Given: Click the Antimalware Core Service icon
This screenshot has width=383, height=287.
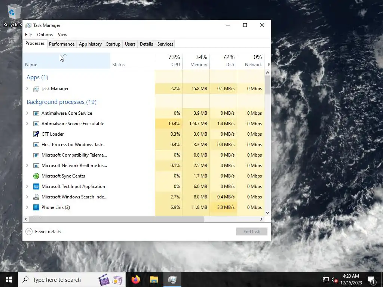Looking at the screenshot, I should coord(36,113).
